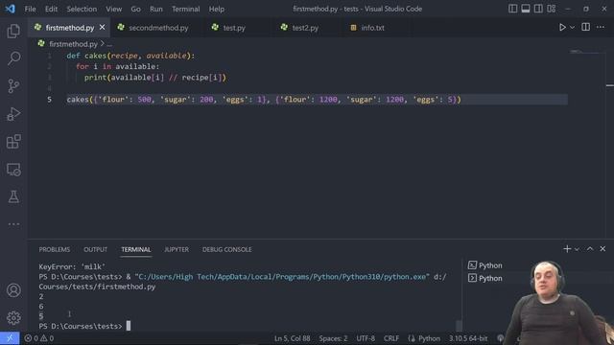This screenshot has width=614, height=345.
Task: Open the editor More Actions menu
Action: [601, 27]
